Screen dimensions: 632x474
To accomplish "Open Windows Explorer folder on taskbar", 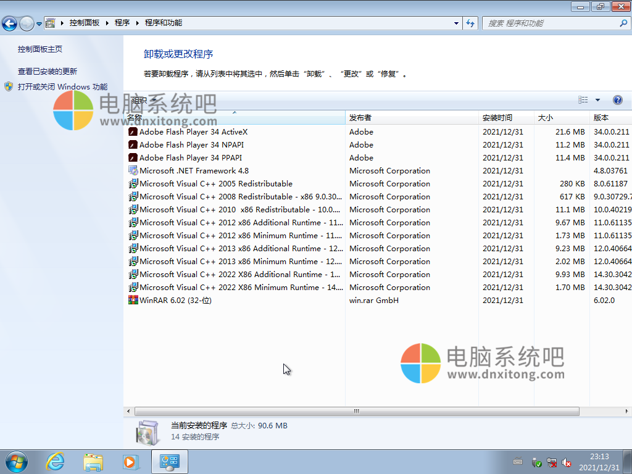I will (x=93, y=461).
